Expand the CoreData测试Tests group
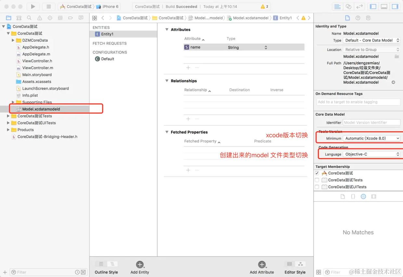This screenshot has width=403, height=277. [8, 116]
